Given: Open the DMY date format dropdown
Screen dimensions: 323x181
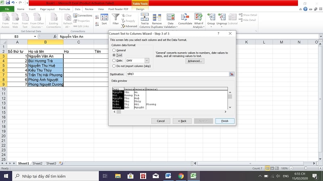Looking at the screenshot, I should point(147,61).
